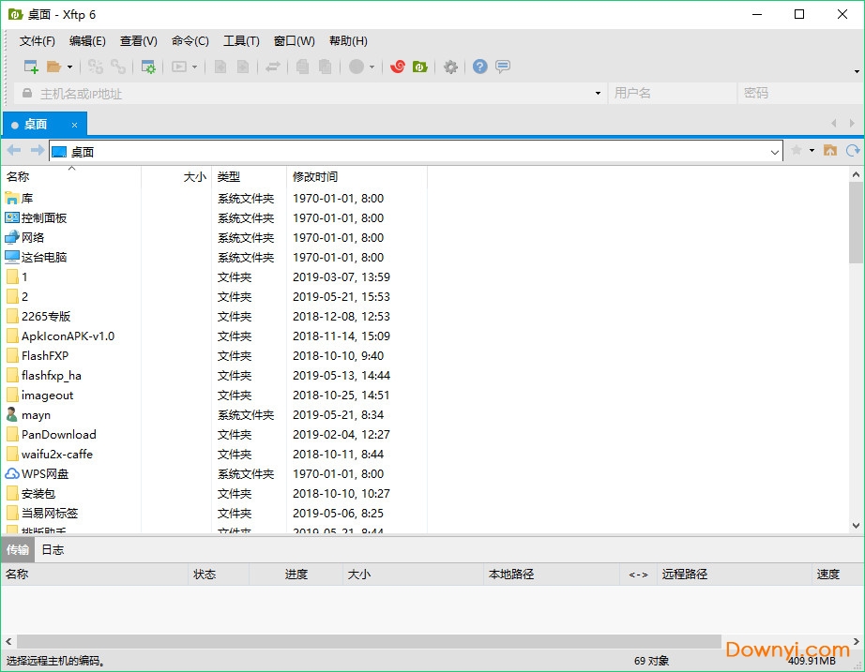Expand the open-folder dropdown arrow
Screen dimensions: 865x672
(68, 67)
